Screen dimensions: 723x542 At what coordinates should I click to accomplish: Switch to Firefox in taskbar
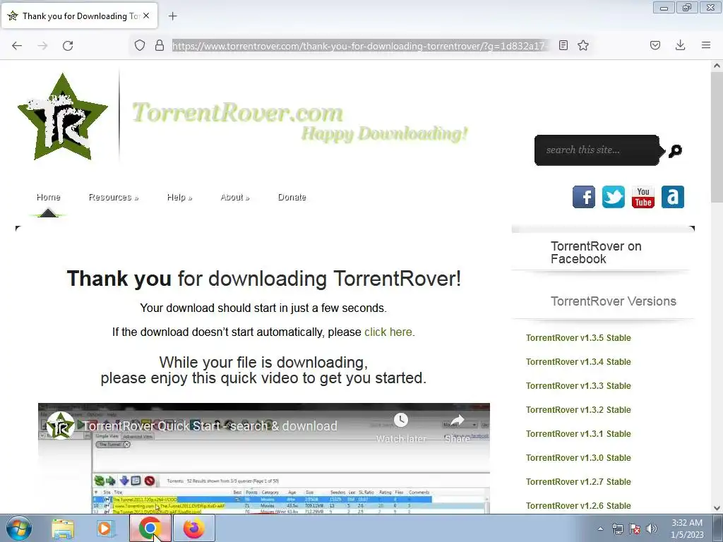pyautogui.click(x=193, y=529)
